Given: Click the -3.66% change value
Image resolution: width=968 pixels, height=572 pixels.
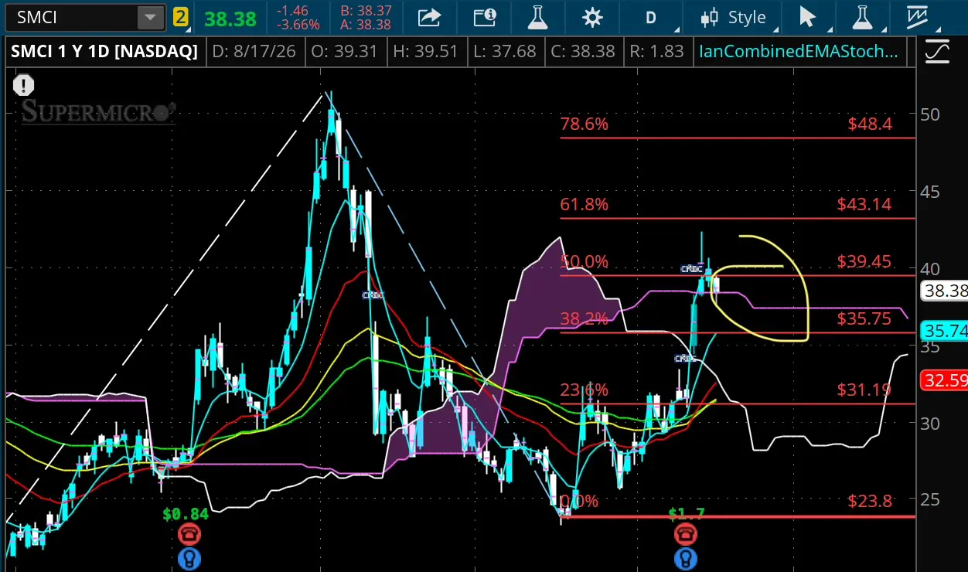Looking at the screenshot, I should pyautogui.click(x=298, y=24).
